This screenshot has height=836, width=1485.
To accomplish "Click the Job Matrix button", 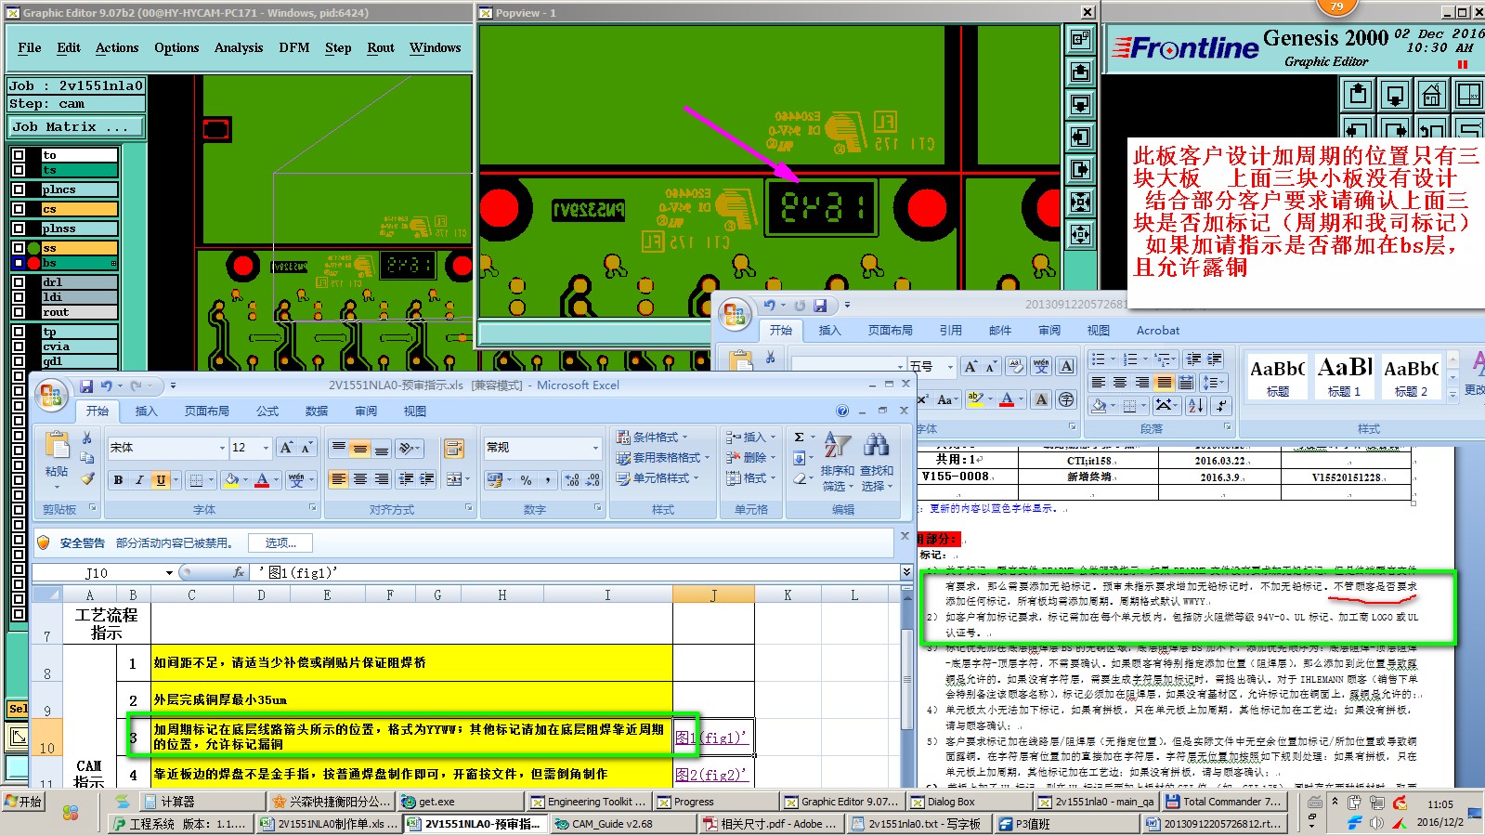I will pos(77,126).
